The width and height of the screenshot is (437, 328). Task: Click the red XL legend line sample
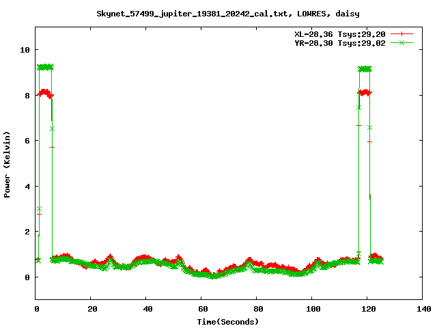tap(401, 34)
